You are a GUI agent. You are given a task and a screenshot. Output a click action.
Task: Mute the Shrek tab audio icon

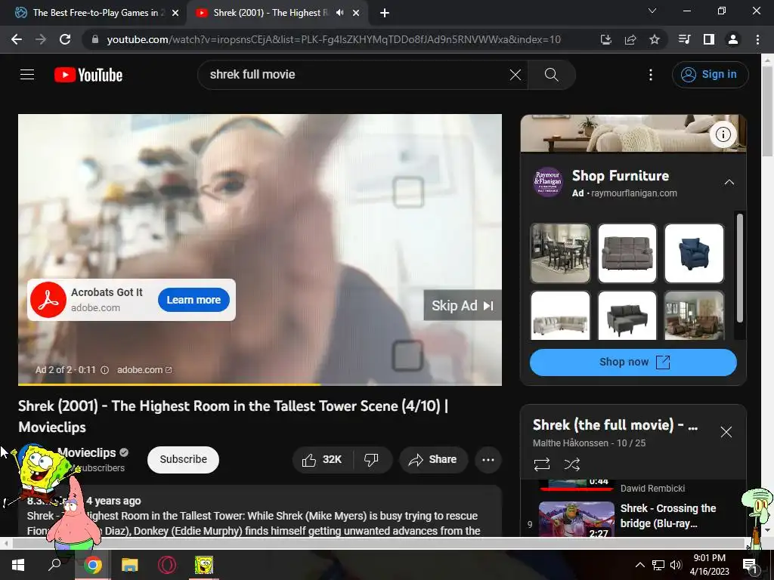point(339,13)
